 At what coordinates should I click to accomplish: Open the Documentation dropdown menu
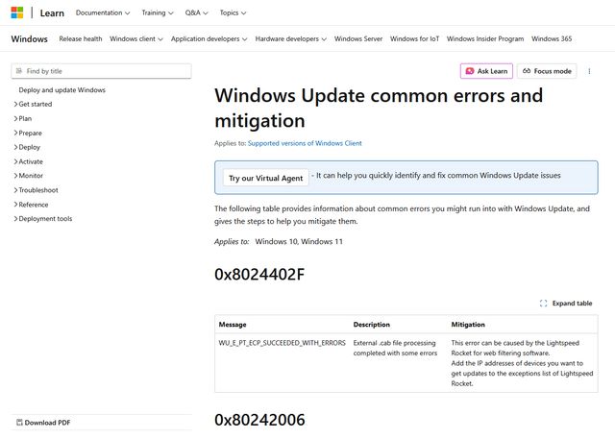tap(104, 12)
